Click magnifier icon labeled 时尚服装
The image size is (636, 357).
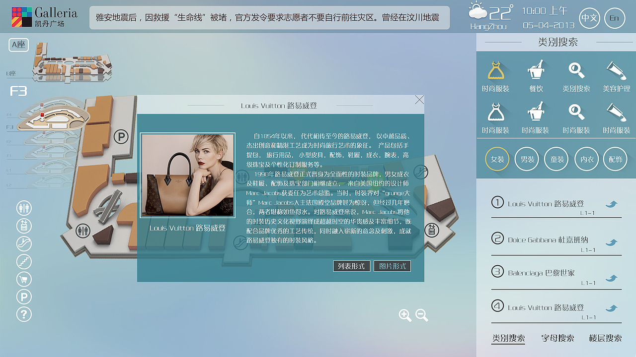tap(576, 112)
